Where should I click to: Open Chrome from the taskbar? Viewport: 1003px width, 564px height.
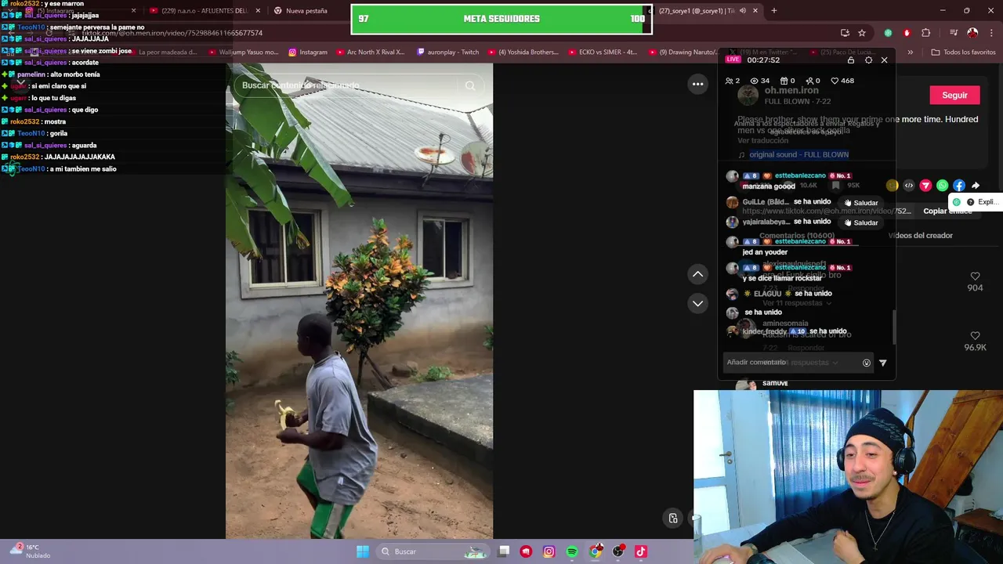pyautogui.click(x=596, y=551)
